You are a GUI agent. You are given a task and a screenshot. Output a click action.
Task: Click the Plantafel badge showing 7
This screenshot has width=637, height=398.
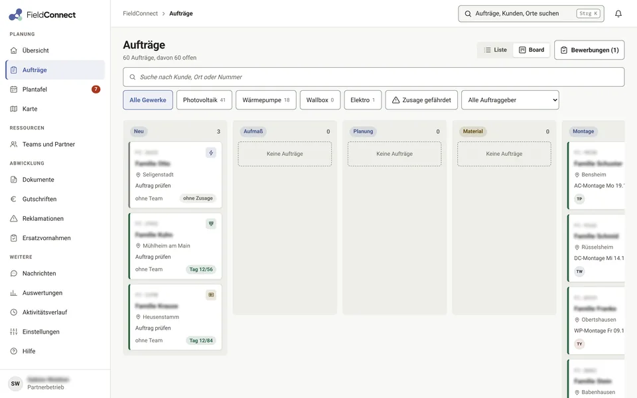[96, 90]
